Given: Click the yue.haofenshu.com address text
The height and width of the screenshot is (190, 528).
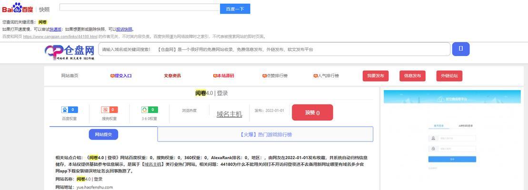Looking at the screenshot, I should point(95,187).
